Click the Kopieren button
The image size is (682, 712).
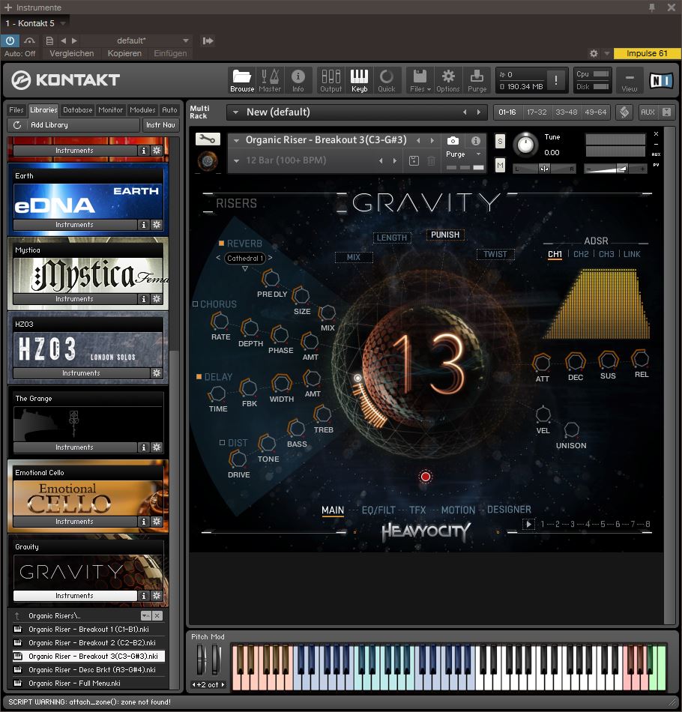click(124, 53)
